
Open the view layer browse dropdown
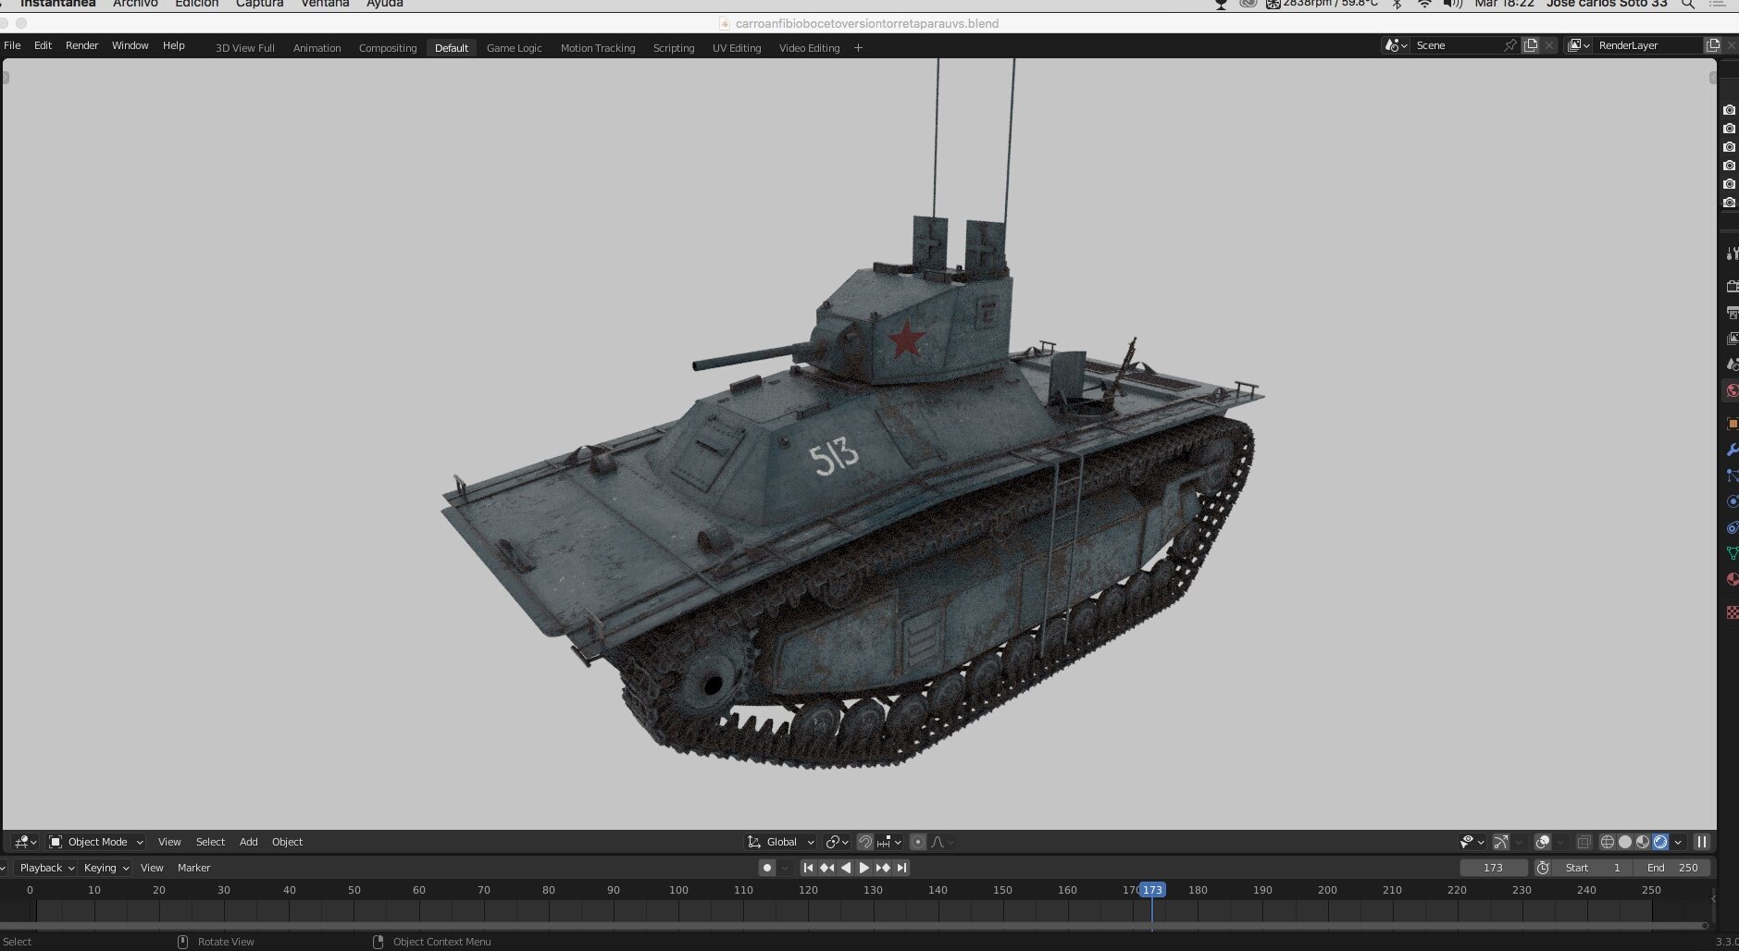(1578, 44)
